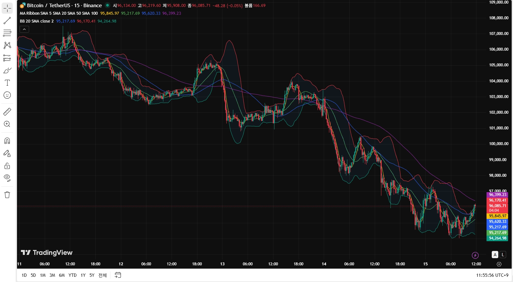Collapse the indicator legend chevron
The width and height of the screenshot is (513, 282).
[24, 29]
